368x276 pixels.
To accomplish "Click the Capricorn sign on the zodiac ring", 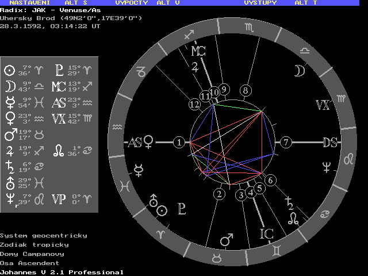I will pos(140,72).
